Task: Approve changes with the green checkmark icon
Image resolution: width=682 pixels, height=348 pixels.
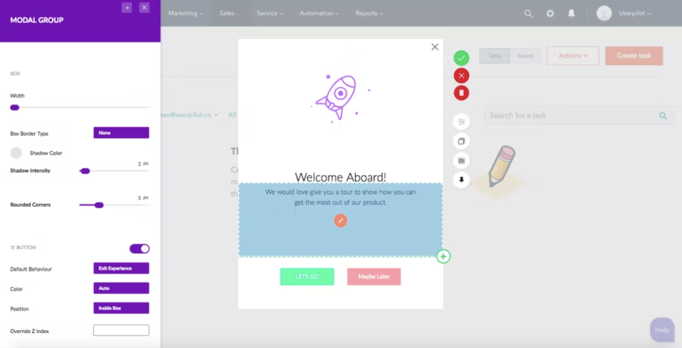Action: (x=461, y=58)
